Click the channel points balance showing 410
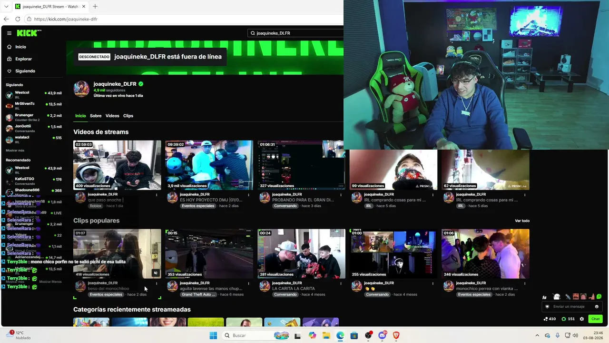609x343 pixels. pos(550,319)
